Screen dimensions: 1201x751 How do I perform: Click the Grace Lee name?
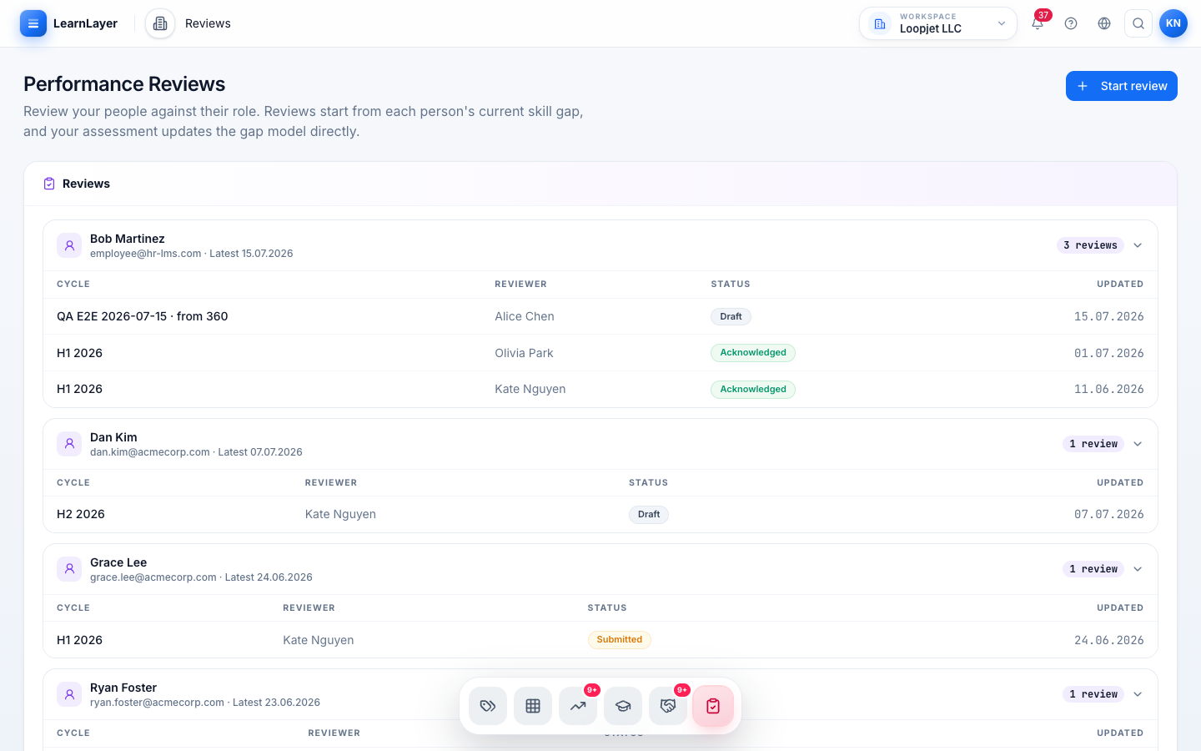[x=118, y=562]
